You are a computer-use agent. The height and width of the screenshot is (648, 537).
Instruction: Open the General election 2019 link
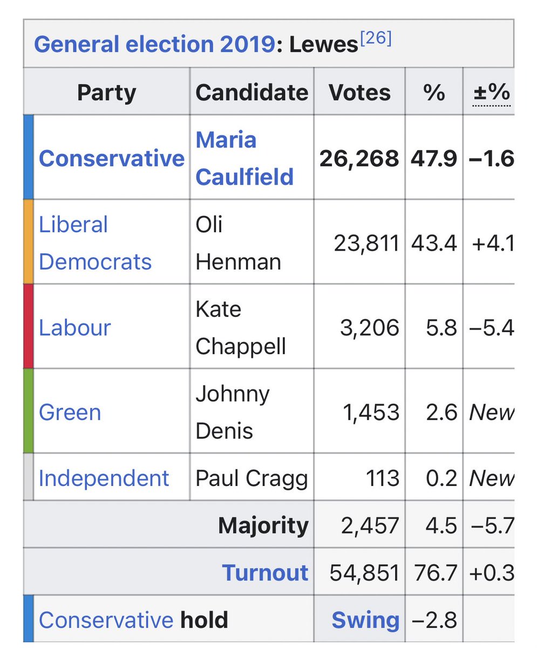coord(154,44)
